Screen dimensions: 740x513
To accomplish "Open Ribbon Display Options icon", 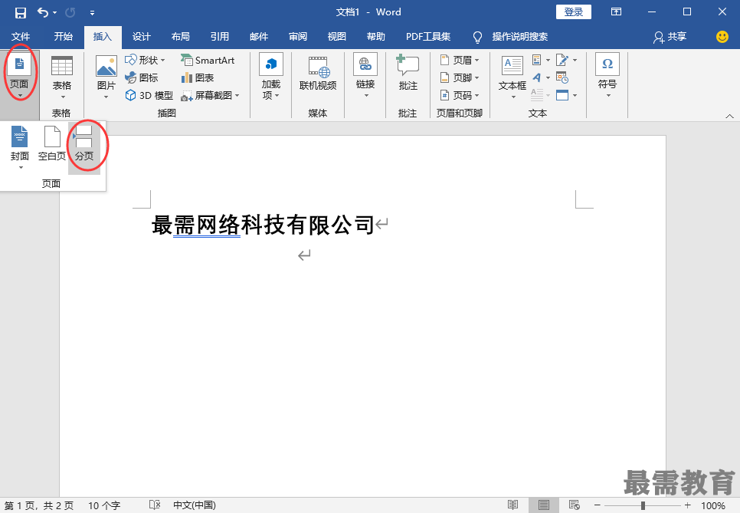I will click(x=616, y=12).
